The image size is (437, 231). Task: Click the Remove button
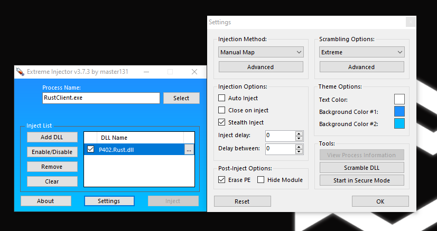click(x=52, y=167)
